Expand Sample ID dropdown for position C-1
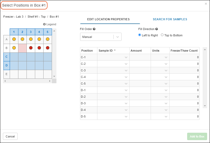Screen dimensions: 210x143 point(126,57)
